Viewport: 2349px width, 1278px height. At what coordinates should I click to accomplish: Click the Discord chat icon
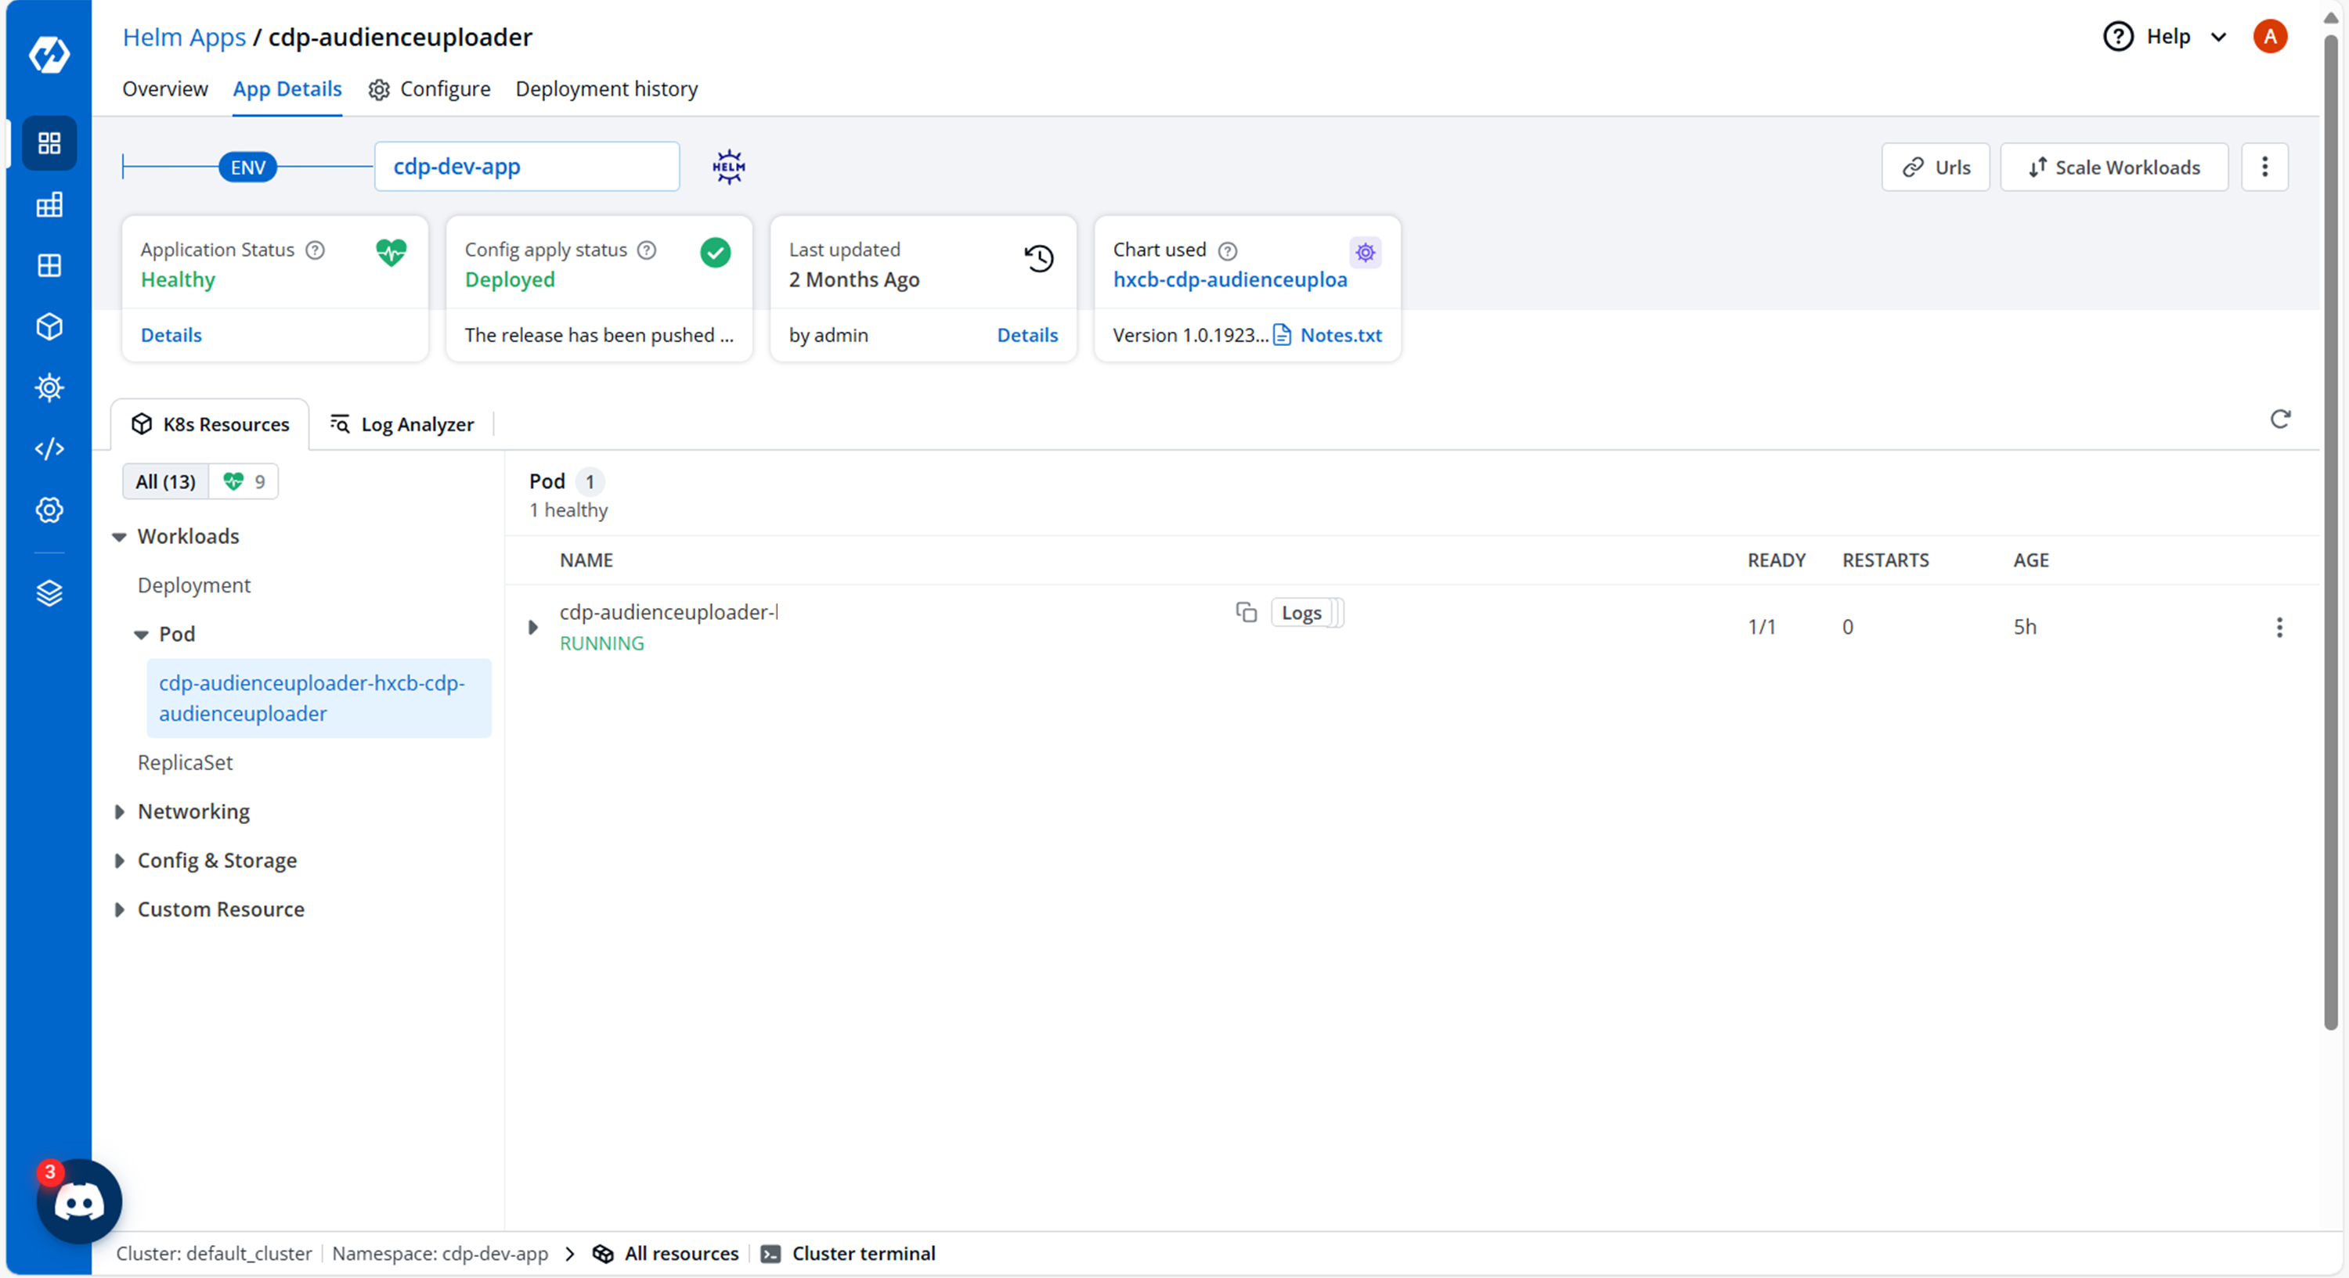[79, 1202]
